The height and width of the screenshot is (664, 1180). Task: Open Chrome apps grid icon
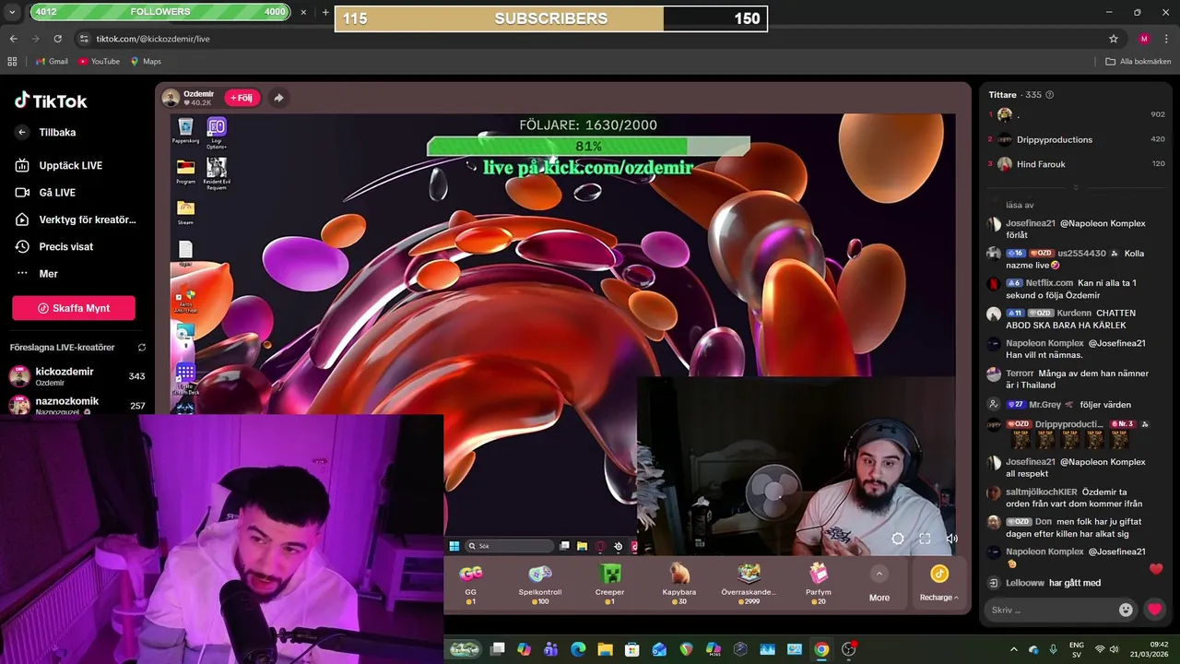click(12, 62)
